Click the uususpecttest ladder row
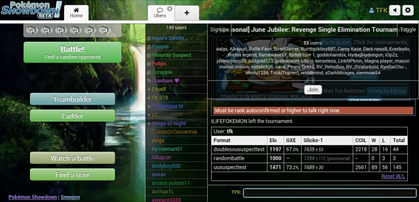Image resolution: width=419 pixels, height=202 pixels. coord(309,167)
